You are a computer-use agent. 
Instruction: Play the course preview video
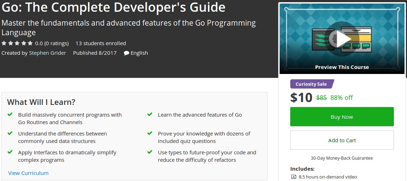pos(342,39)
